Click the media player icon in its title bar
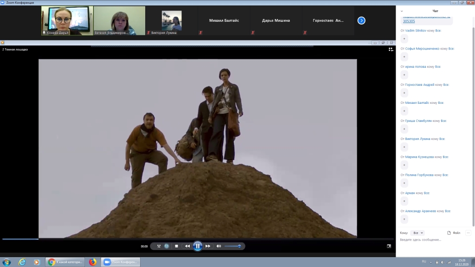 tap(2, 43)
